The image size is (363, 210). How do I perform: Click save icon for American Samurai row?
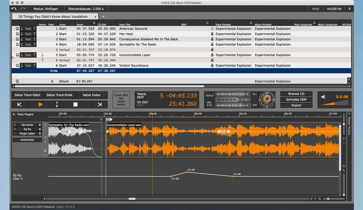click(17, 29)
